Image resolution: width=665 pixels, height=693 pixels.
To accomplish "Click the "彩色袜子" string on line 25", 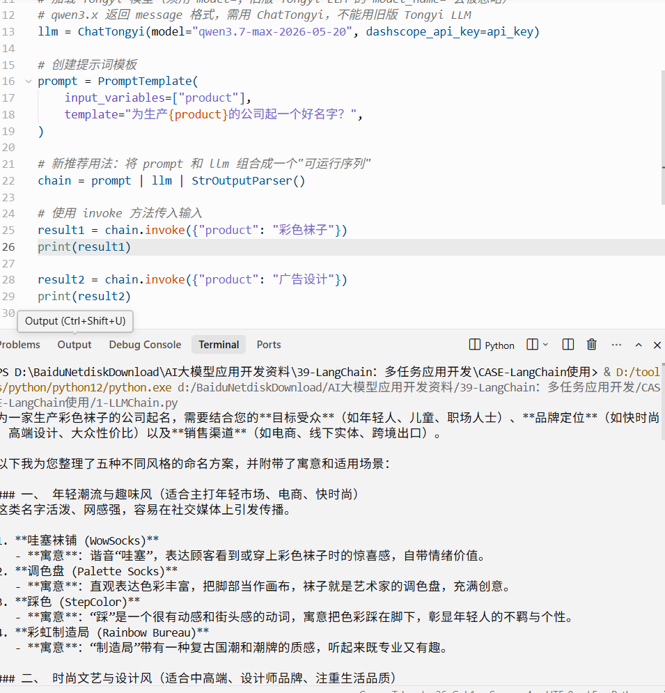I will coord(303,230).
